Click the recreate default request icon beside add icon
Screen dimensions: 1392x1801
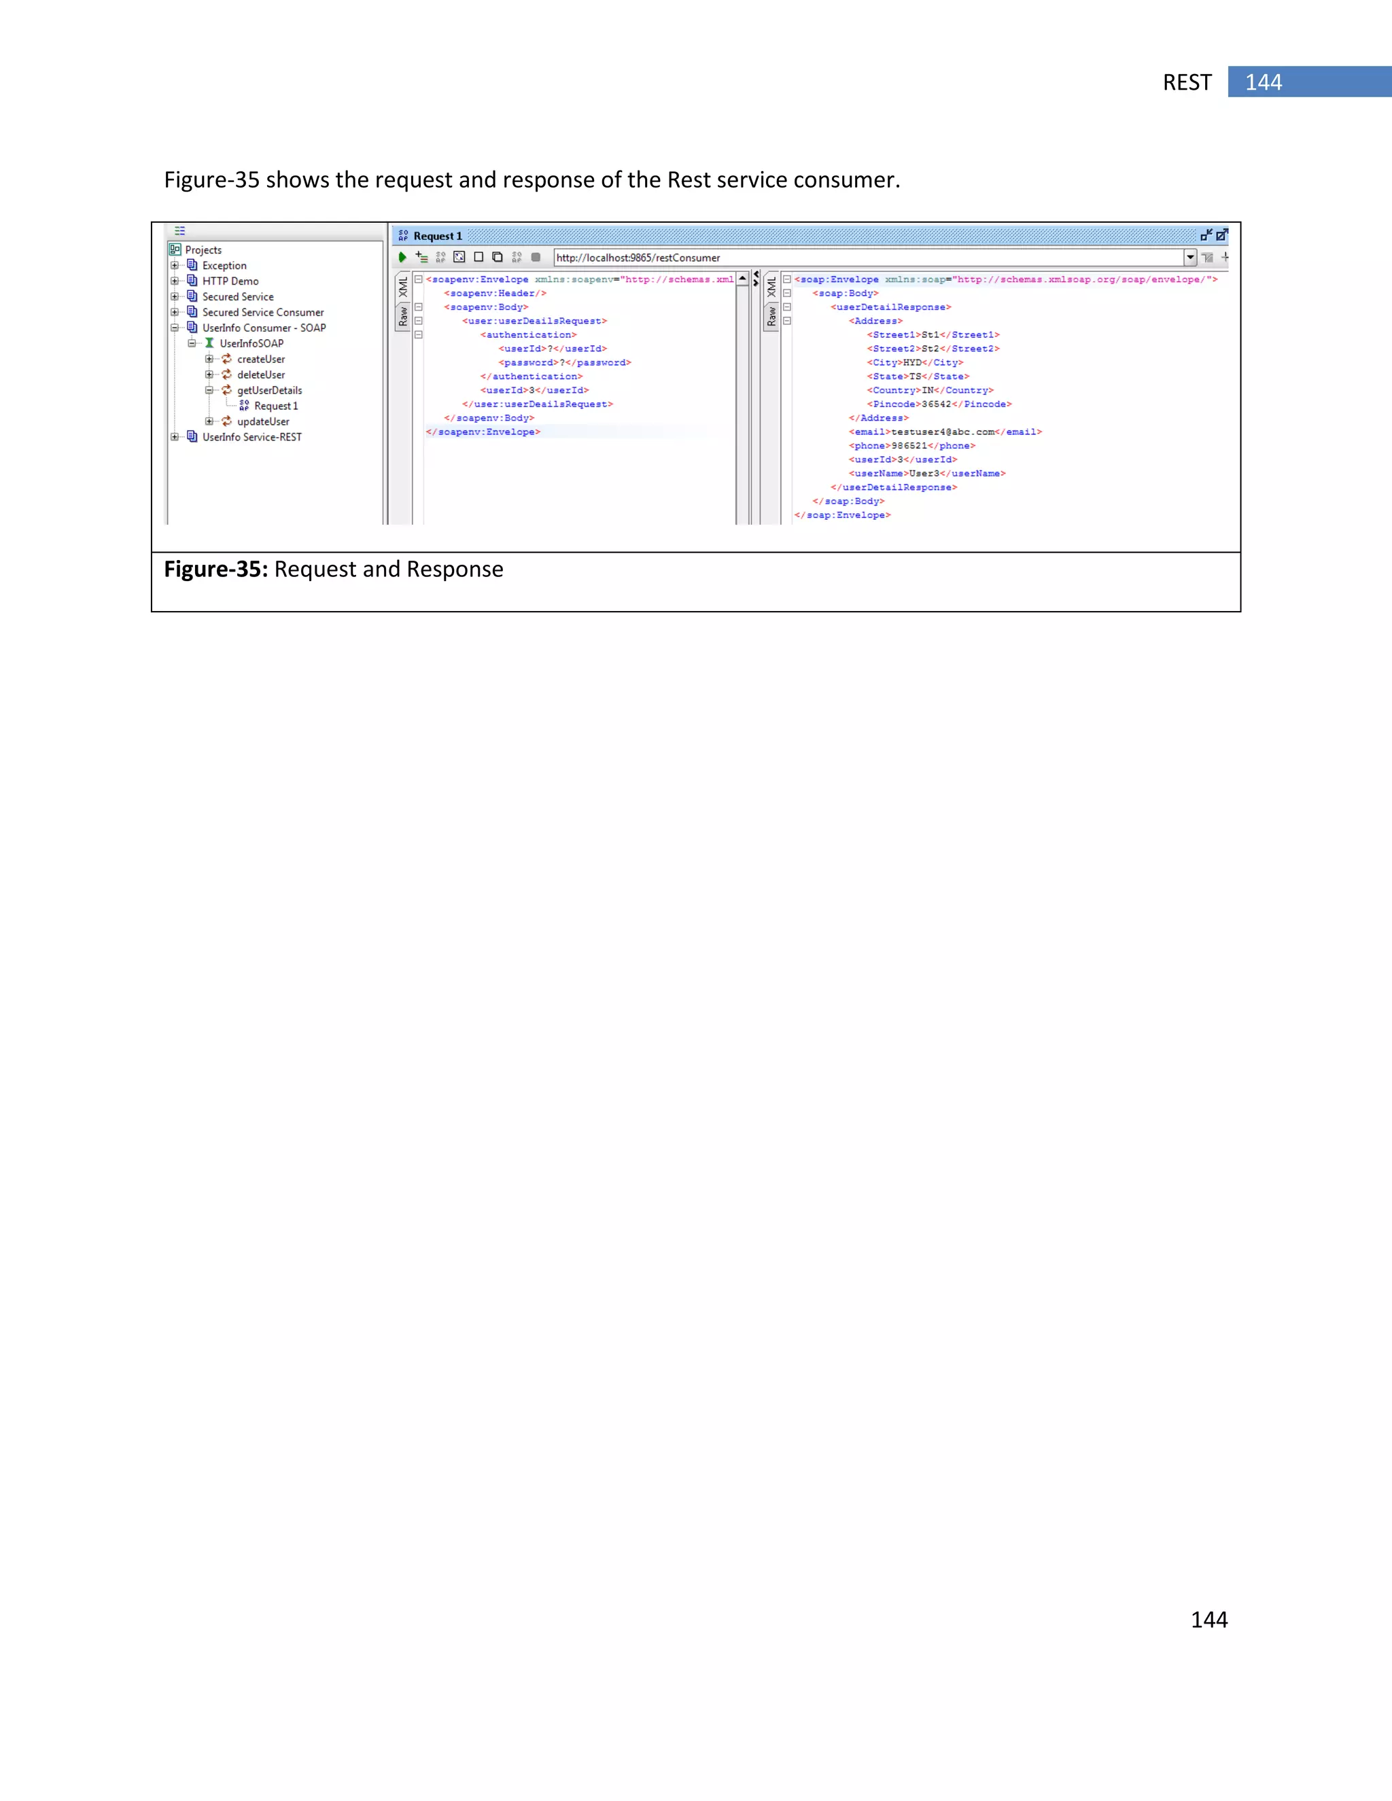440,258
